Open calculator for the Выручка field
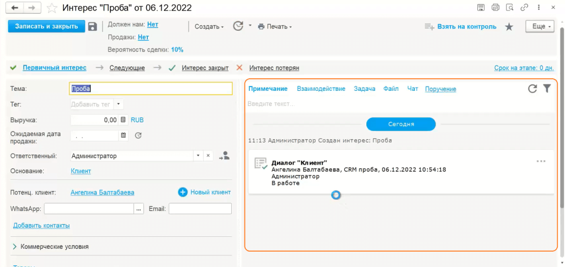Viewport: 565px width, 267px height. pos(123,119)
